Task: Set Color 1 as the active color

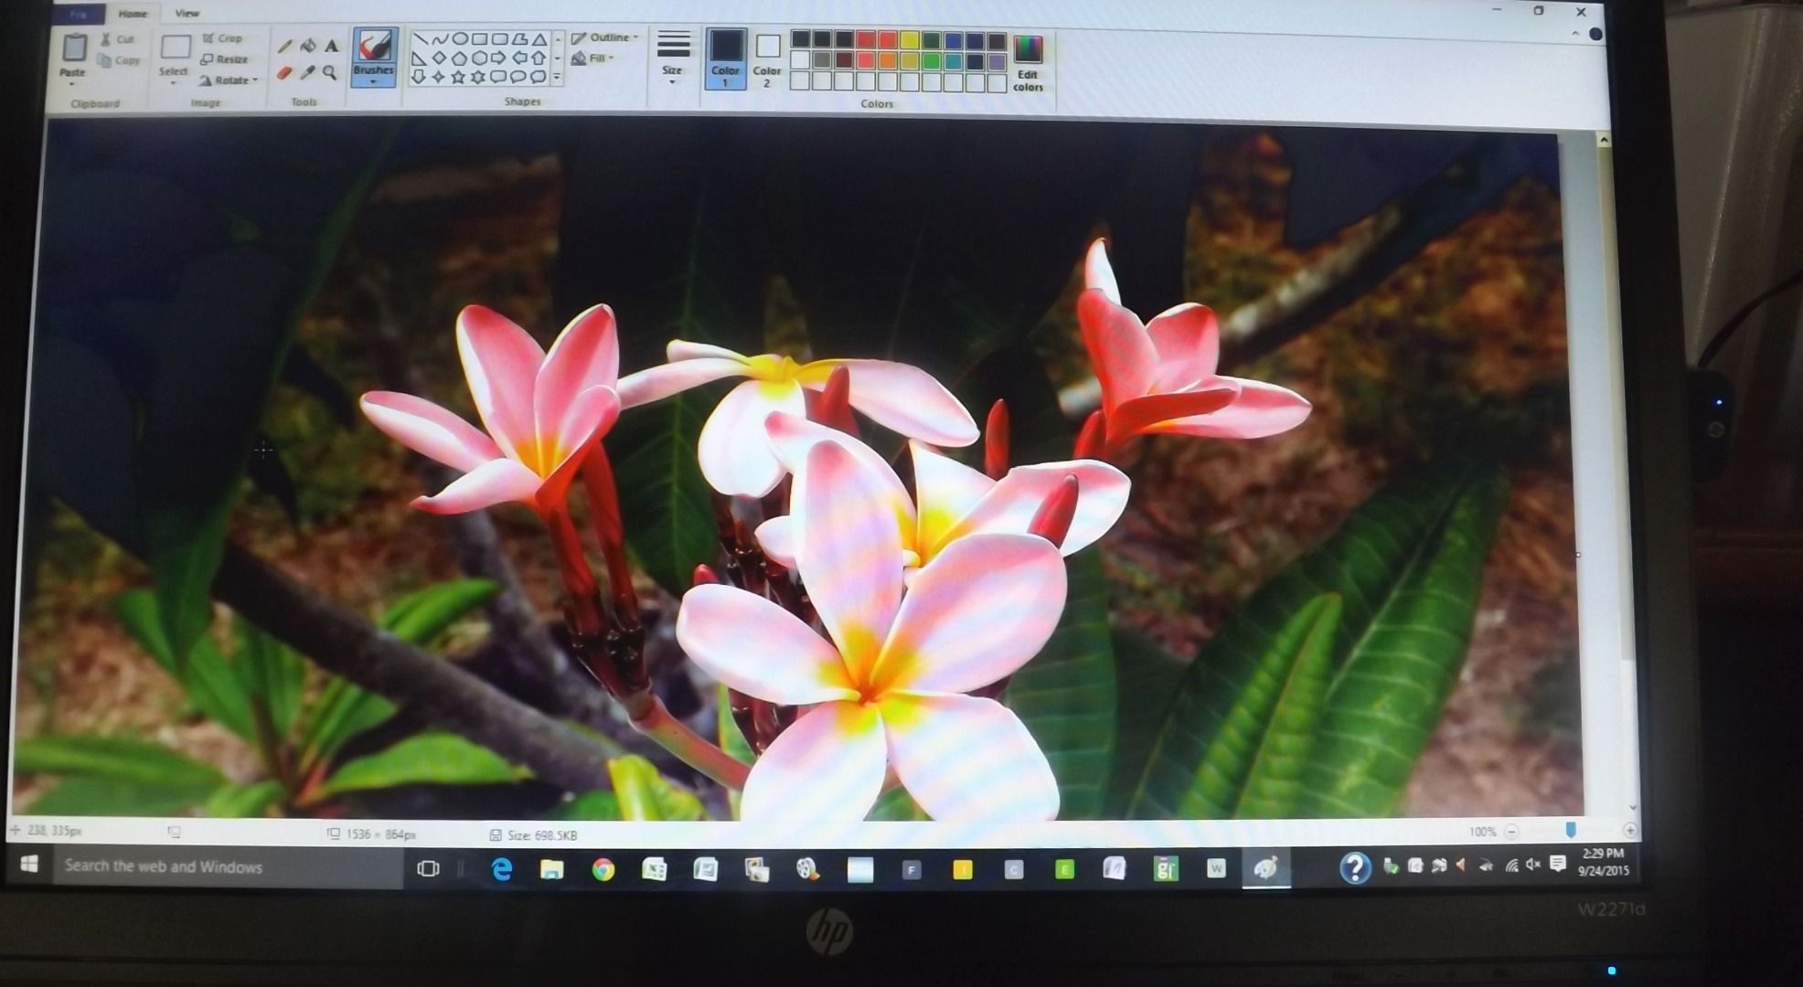Action: tap(726, 57)
